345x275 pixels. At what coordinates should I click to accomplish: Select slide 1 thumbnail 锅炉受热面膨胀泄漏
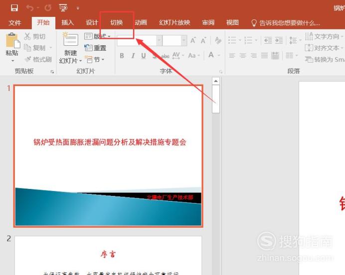(108, 156)
